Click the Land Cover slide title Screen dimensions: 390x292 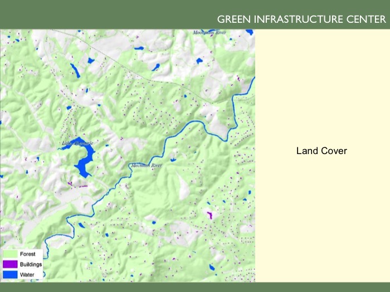[321, 151]
